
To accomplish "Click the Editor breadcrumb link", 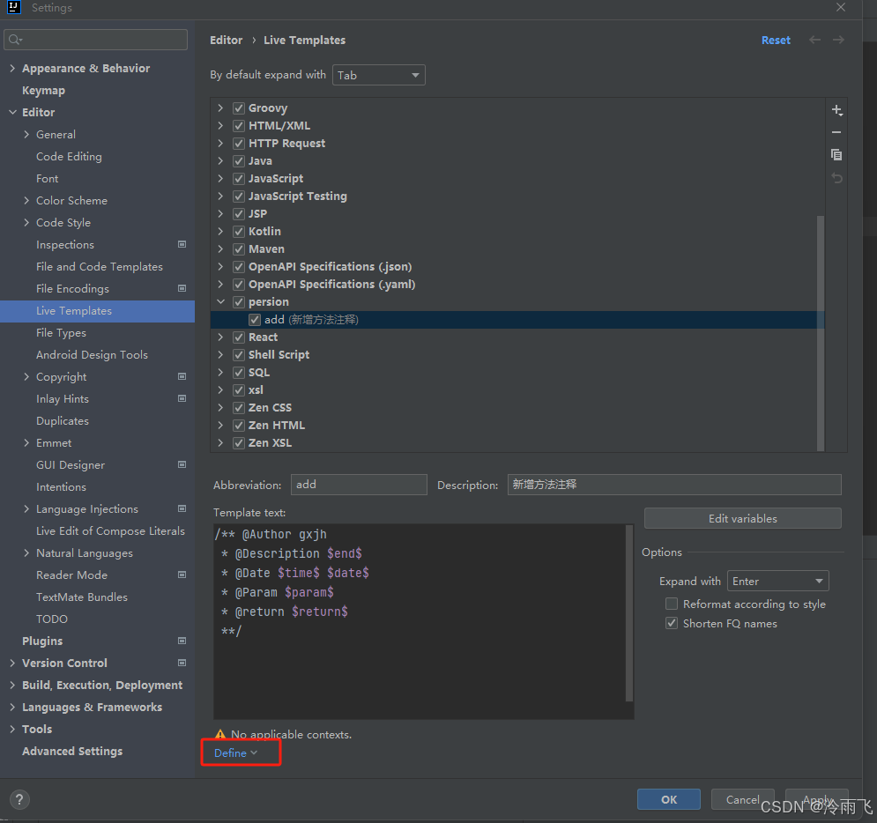I will [226, 41].
